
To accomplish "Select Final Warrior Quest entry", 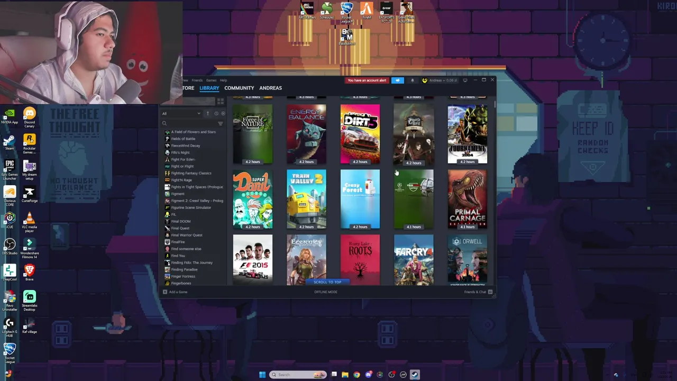I will [x=186, y=235].
